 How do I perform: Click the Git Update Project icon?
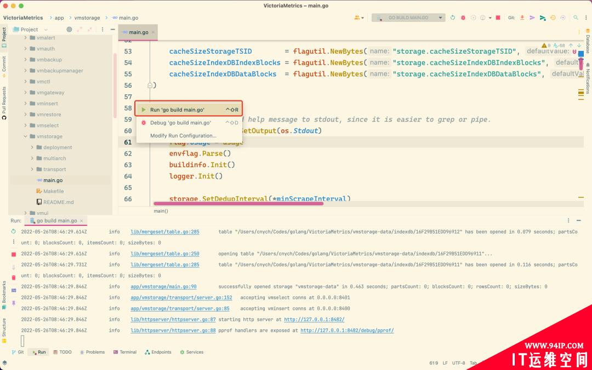click(522, 18)
